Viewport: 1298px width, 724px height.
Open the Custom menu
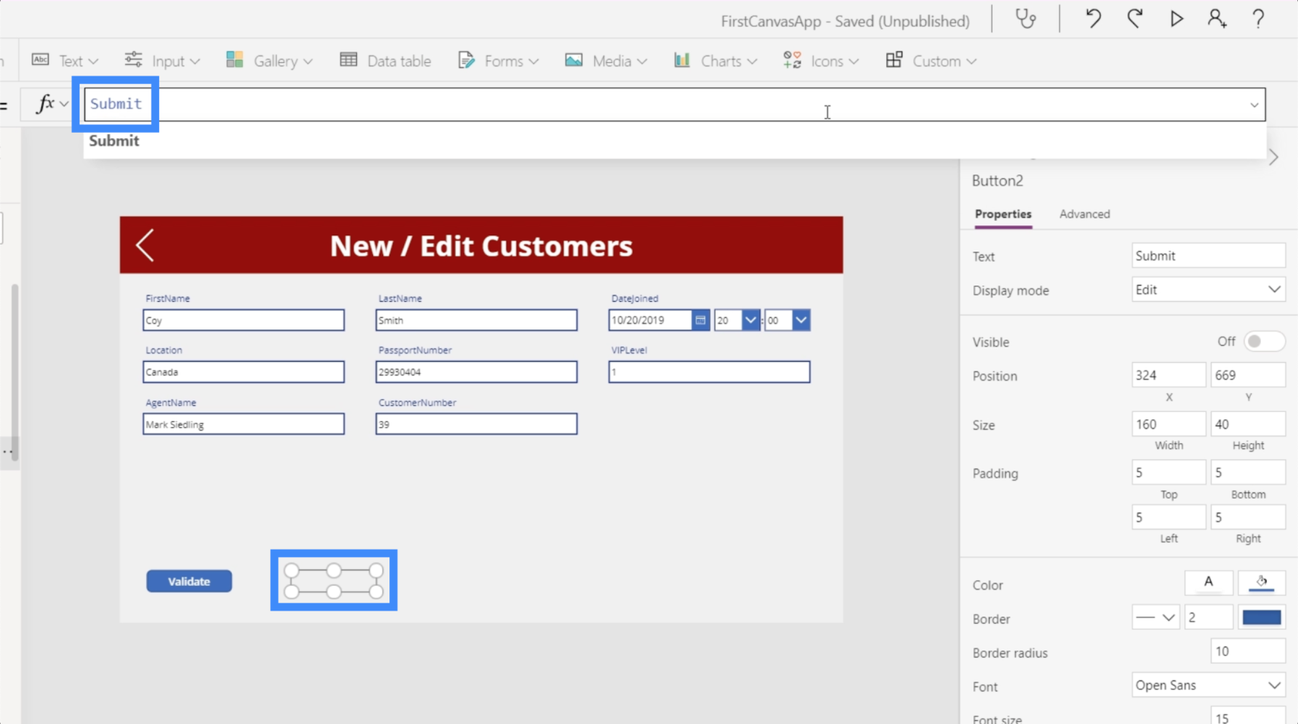point(930,60)
